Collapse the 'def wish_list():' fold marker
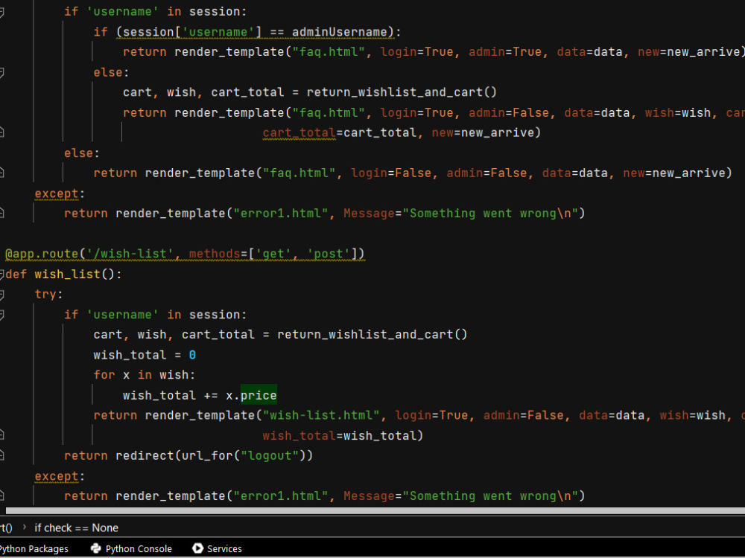Screen dimensions: 745x558 [1, 275]
